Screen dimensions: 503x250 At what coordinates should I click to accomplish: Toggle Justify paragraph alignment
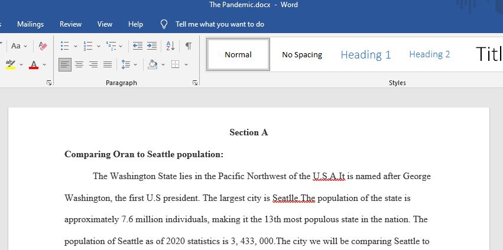point(108,65)
